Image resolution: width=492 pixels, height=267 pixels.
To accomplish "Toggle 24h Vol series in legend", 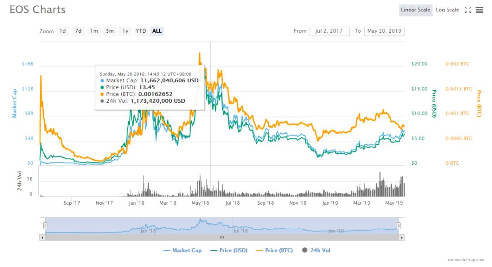I will pos(316,250).
